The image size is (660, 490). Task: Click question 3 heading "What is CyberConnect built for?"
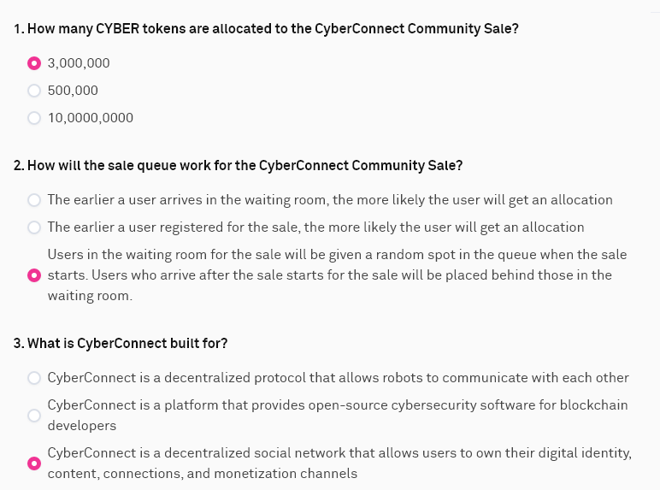[x=121, y=344]
